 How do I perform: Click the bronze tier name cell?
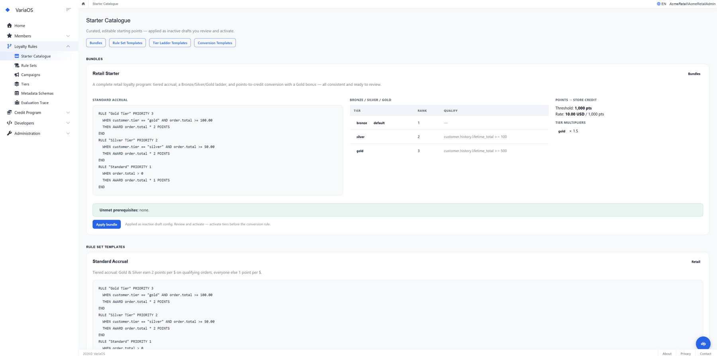coord(362,123)
